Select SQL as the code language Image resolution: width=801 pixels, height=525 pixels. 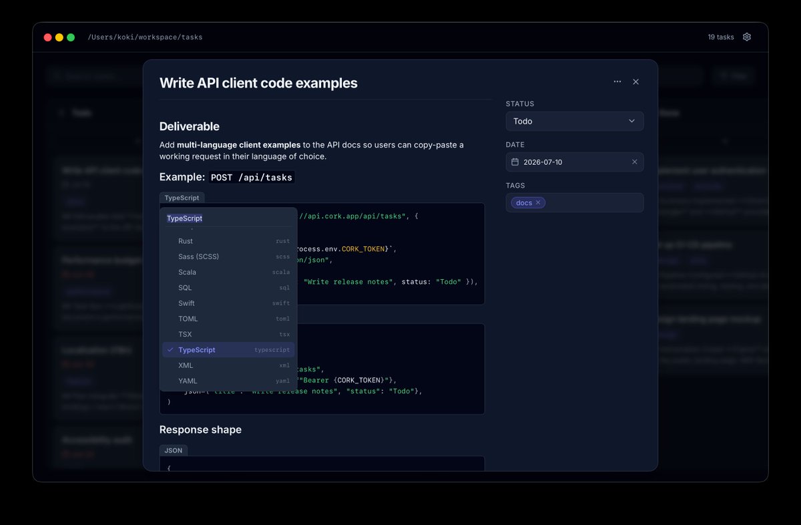(228, 288)
